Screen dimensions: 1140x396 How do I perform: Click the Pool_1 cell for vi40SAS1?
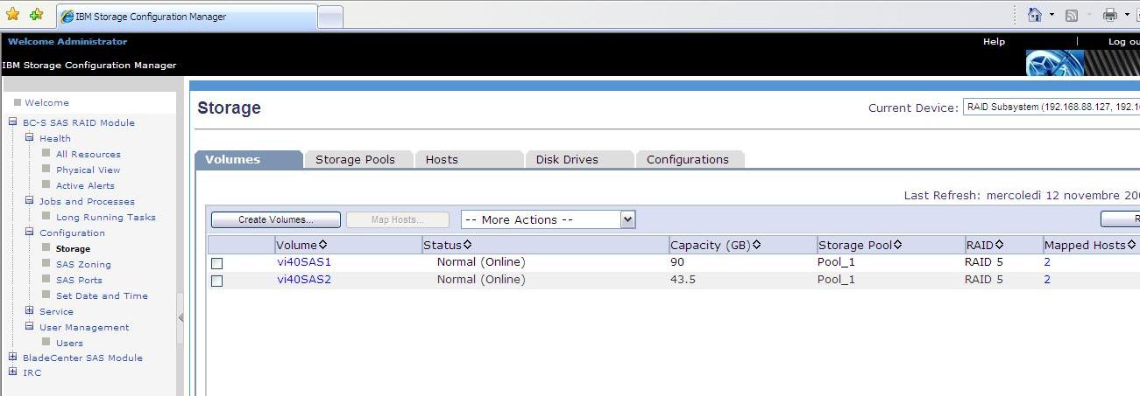[x=836, y=261]
